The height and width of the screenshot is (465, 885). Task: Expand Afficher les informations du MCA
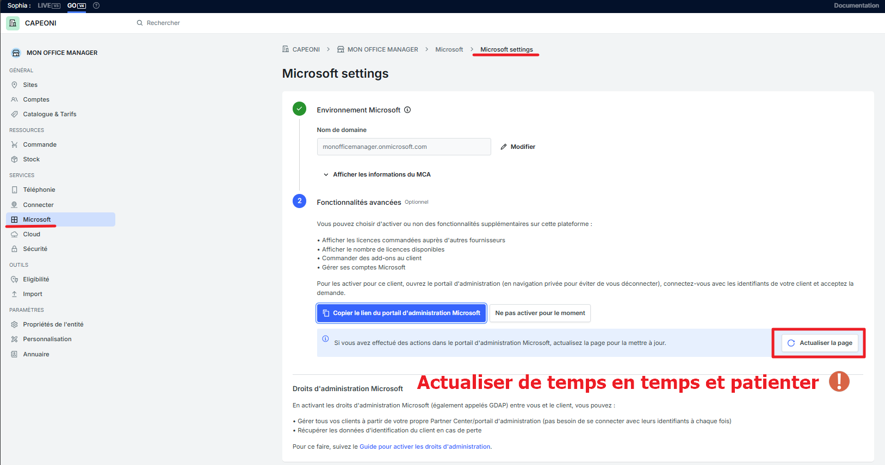[377, 174]
